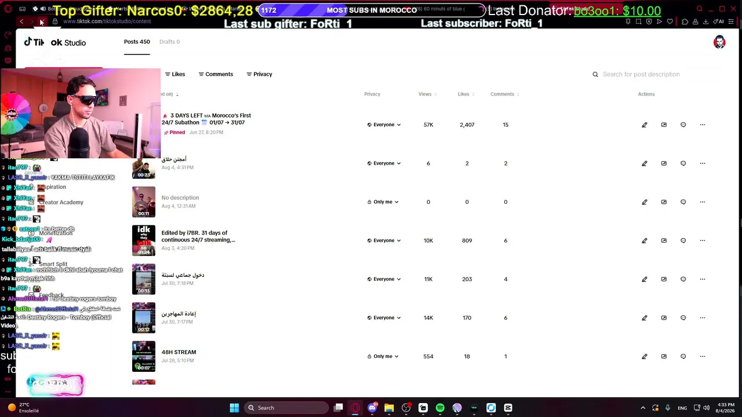Screen dimensions: 742x417
Task: Open analytics for Edited by i7BR post
Action: (664, 240)
